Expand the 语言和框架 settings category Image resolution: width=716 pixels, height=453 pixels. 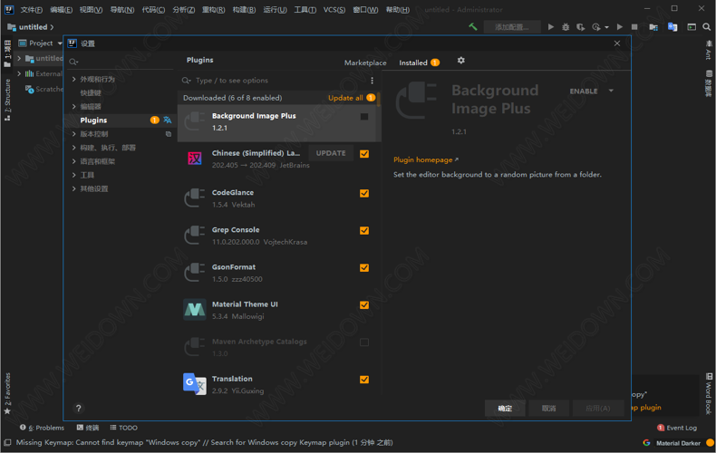(74, 161)
